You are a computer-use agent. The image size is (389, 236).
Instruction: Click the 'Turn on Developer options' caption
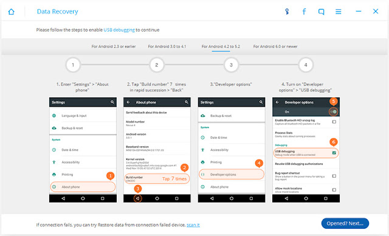305,87
